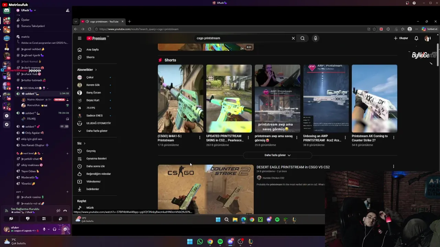The image size is (440, 247).
Task: Start voice search with the microphone icon
Action: tap(315, 38)
